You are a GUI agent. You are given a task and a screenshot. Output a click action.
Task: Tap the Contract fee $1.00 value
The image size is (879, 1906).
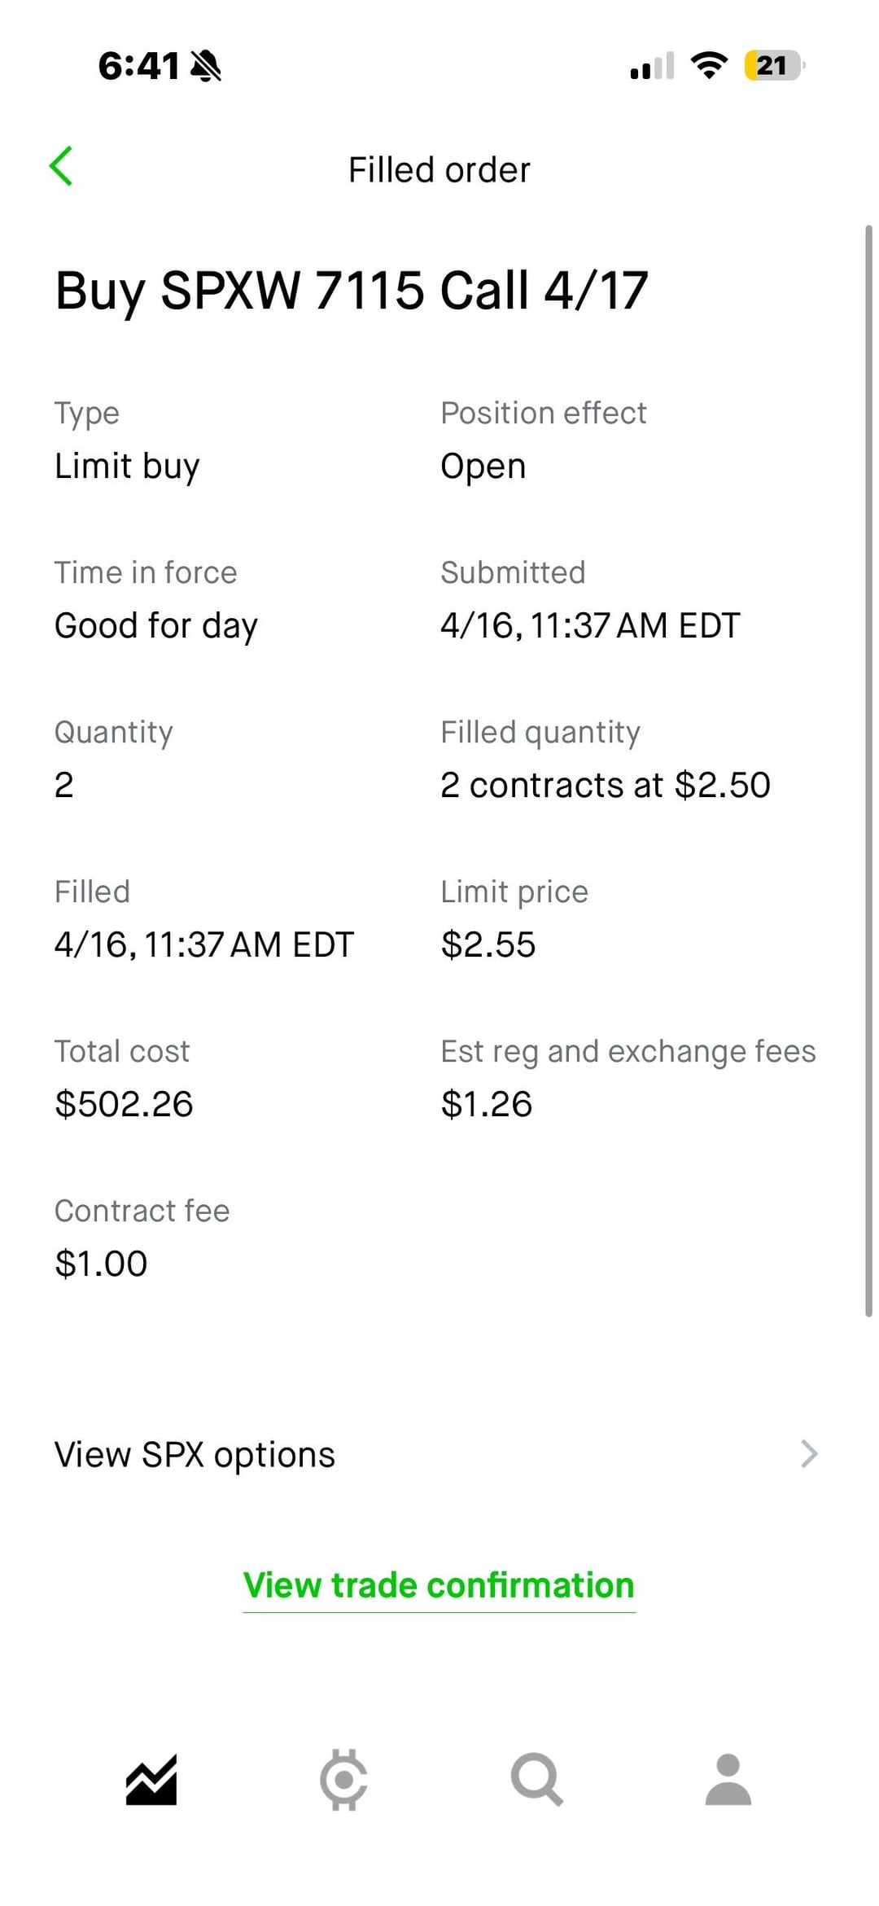coord(101,1264)
